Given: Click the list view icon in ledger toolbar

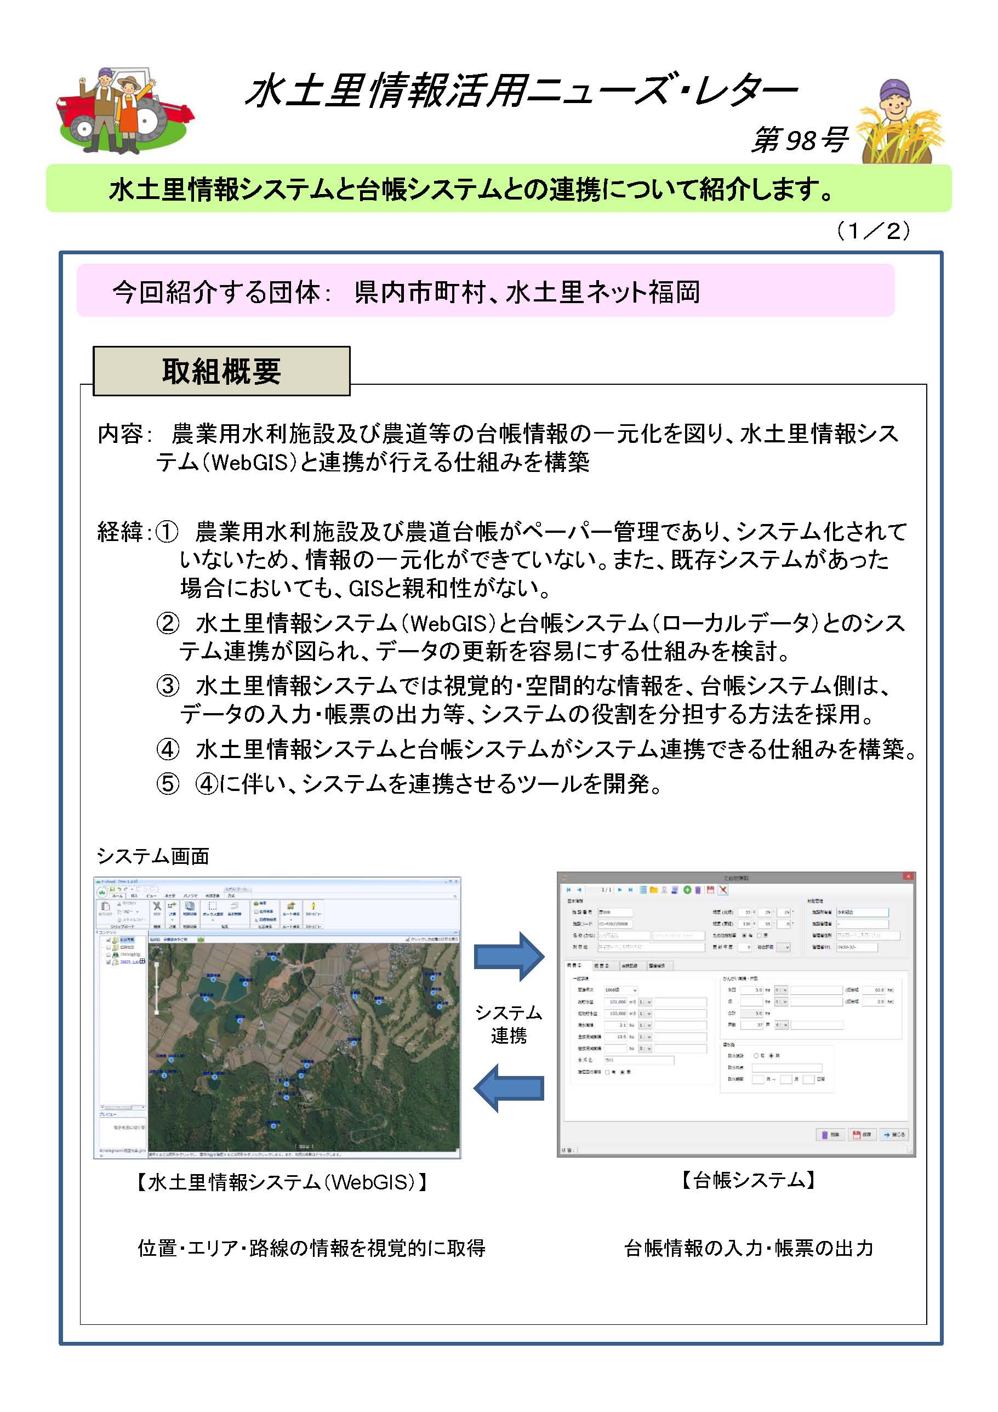Looking at the screenshot, I should point(643,889).
